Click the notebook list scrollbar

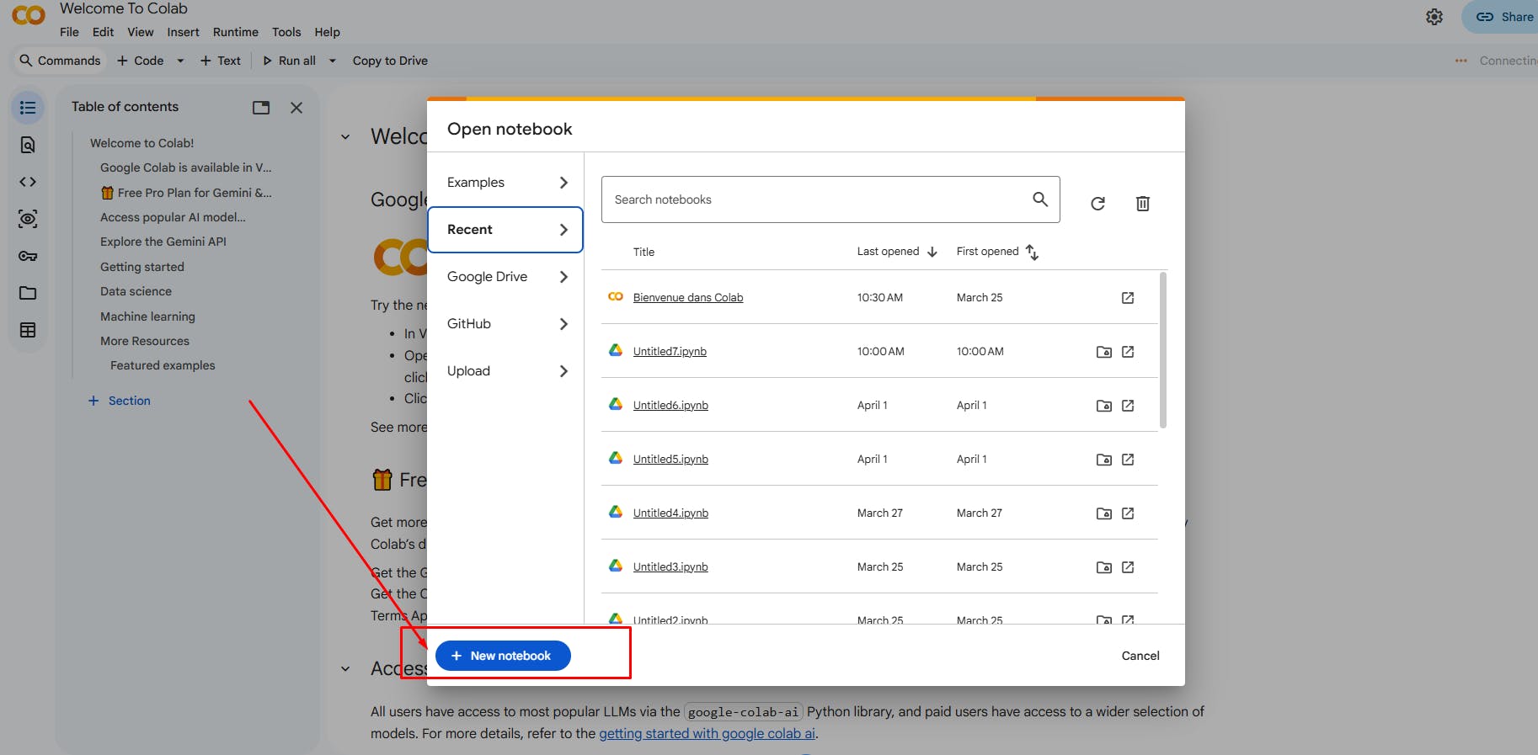pyautogui.click(x=1163, y=349)
